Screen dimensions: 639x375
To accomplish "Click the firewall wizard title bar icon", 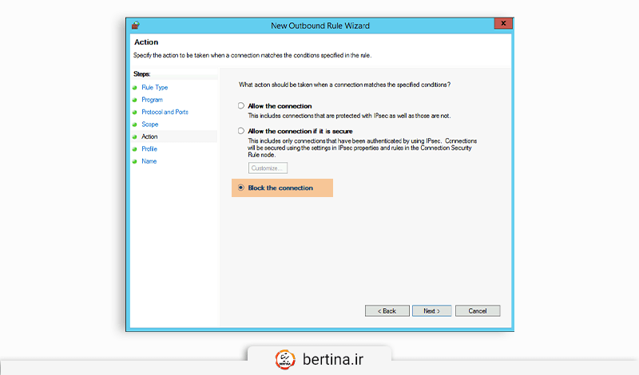I will pos(137,26).
